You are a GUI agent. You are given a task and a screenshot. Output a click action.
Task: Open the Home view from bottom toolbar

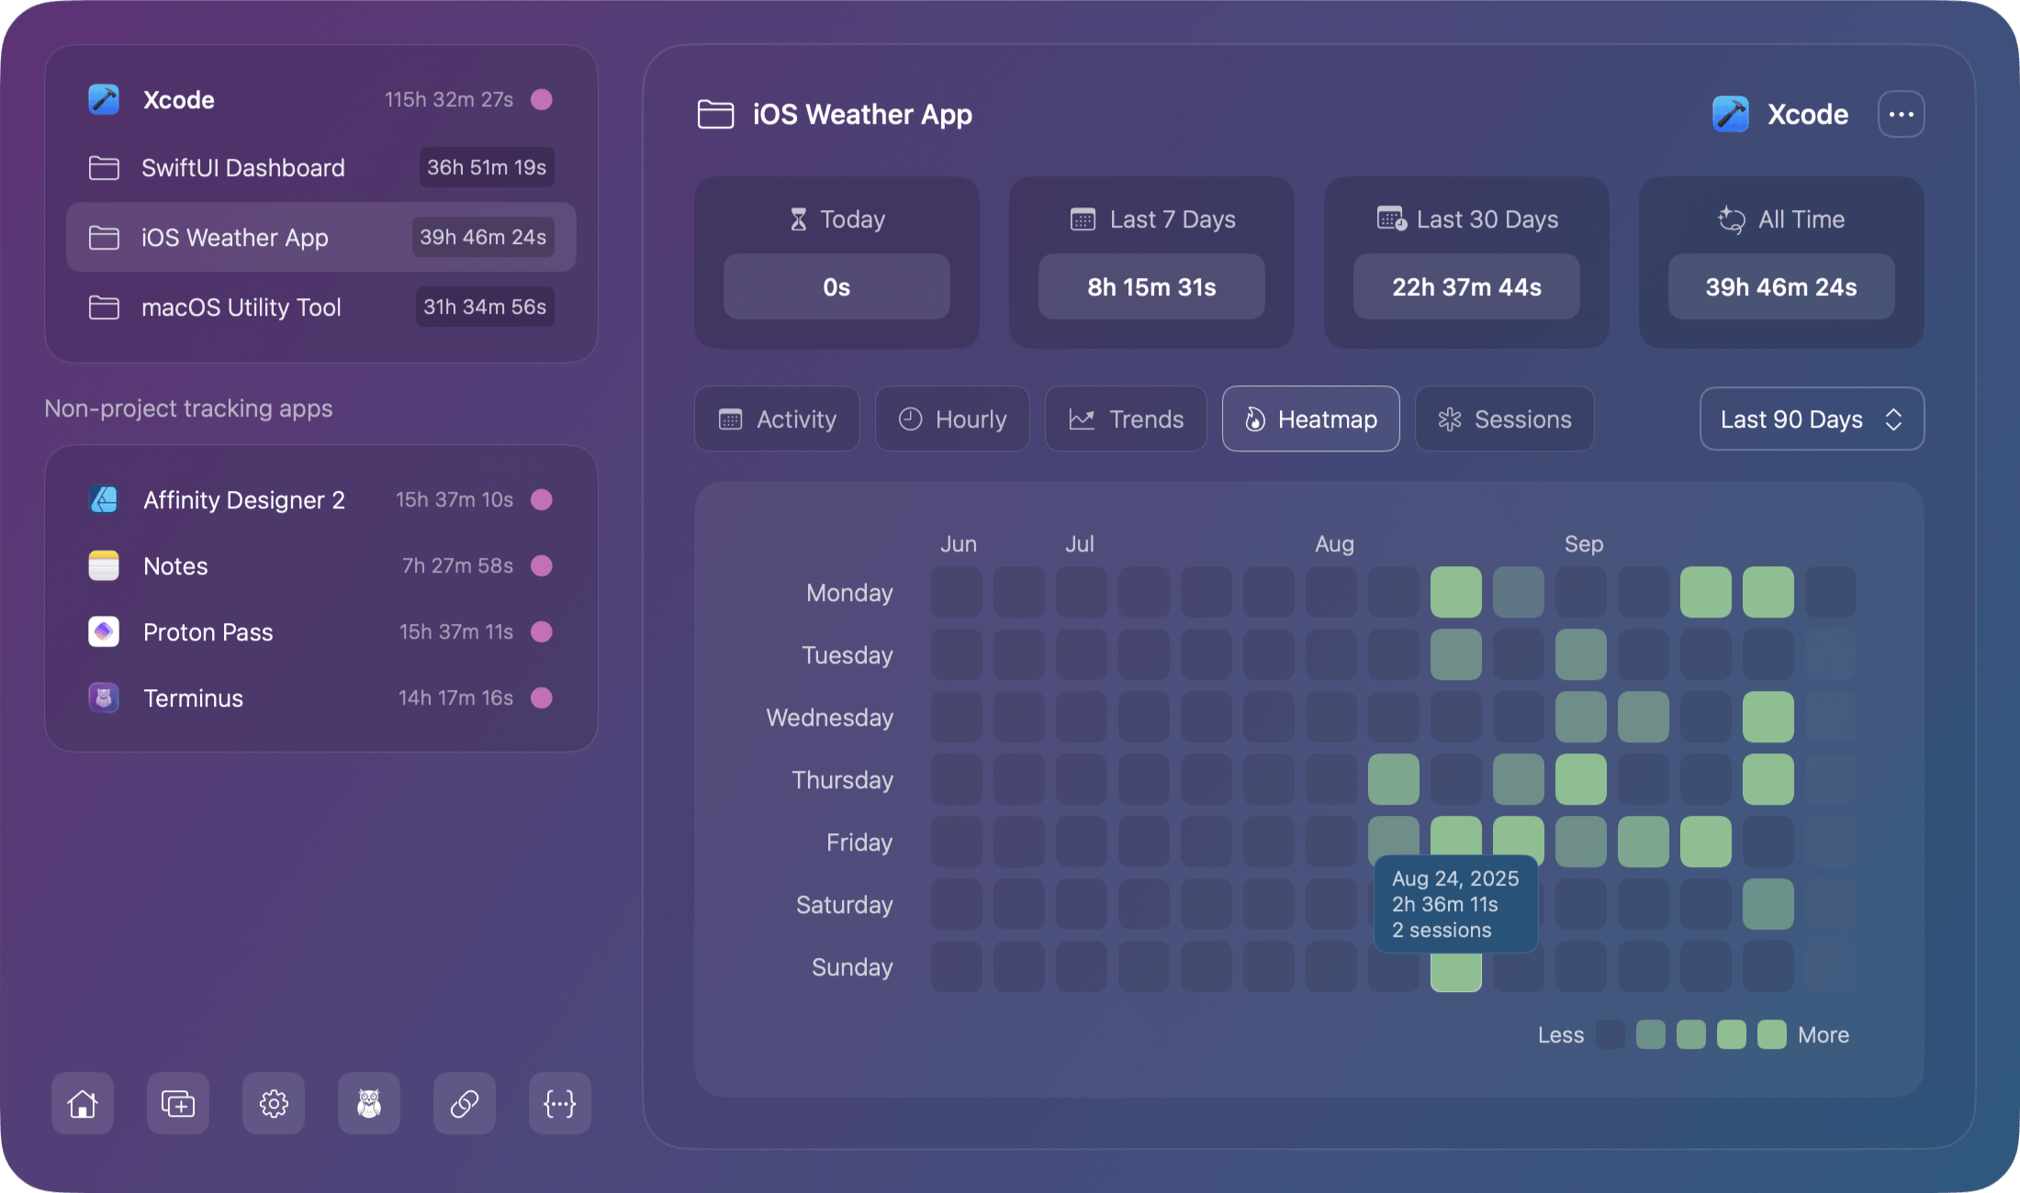[x=83, y=1103]
